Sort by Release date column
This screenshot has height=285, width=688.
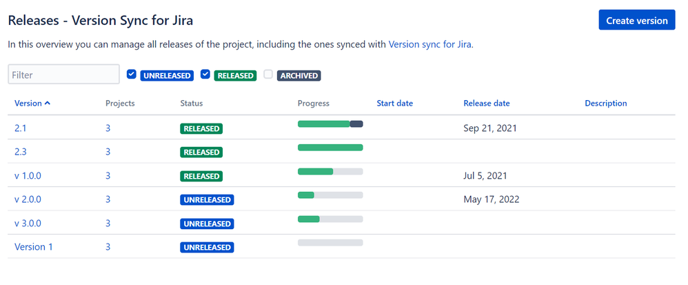click(x=487, y=104)
